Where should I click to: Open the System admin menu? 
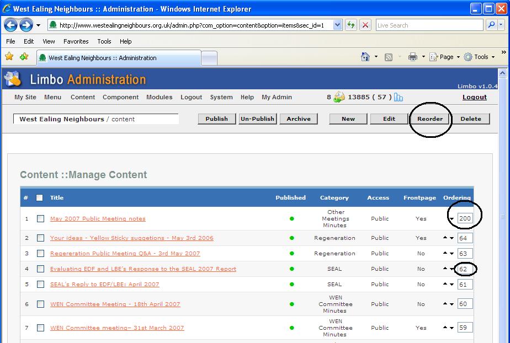click(x=221, y=97)
